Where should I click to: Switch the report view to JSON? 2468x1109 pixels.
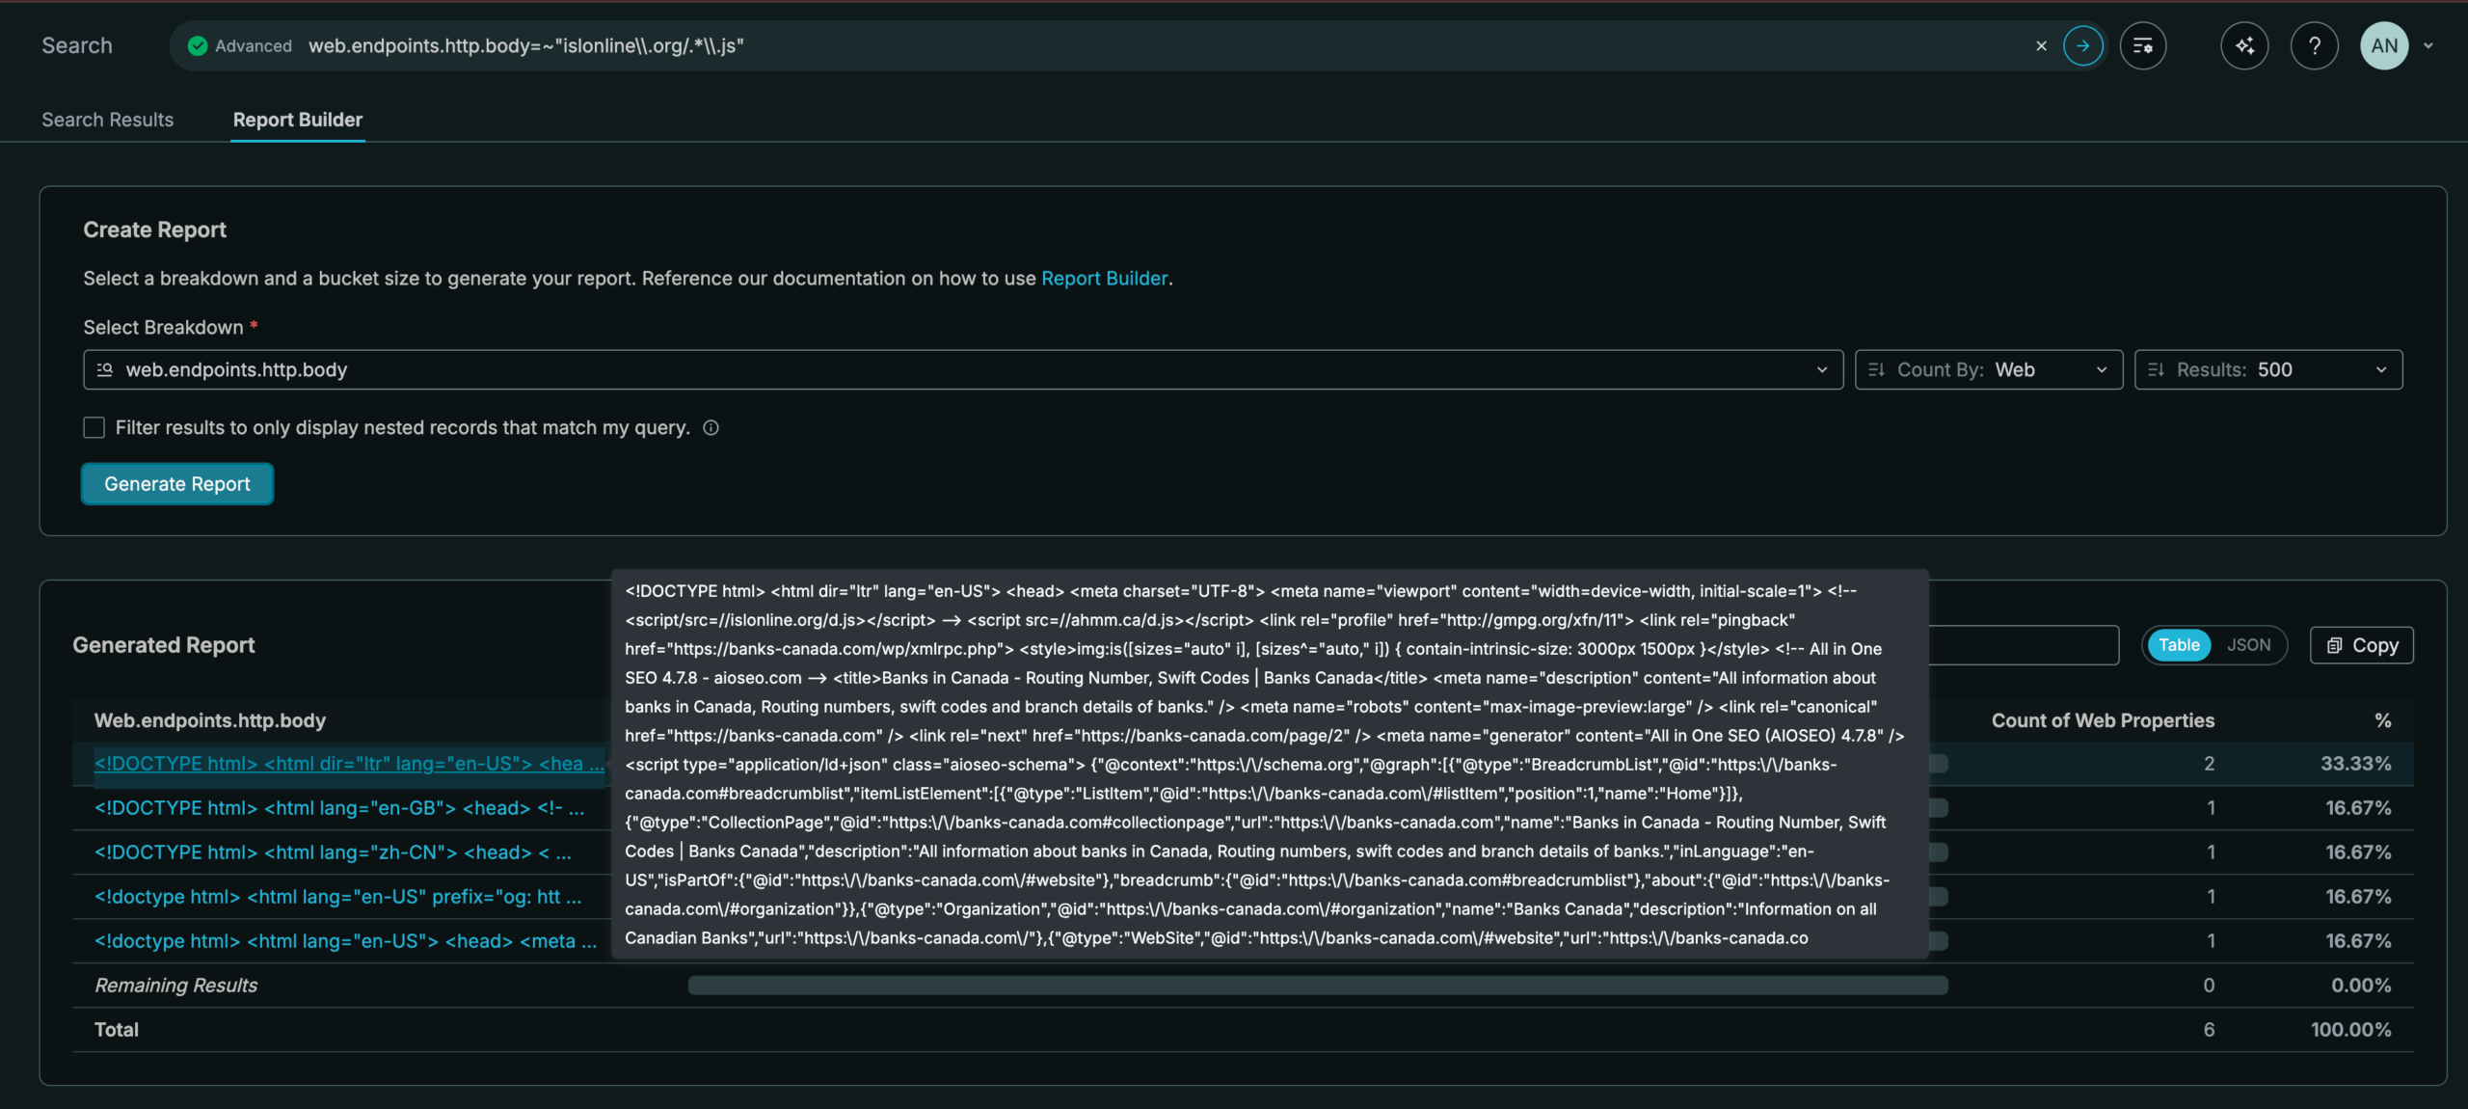pos(2250,645)
